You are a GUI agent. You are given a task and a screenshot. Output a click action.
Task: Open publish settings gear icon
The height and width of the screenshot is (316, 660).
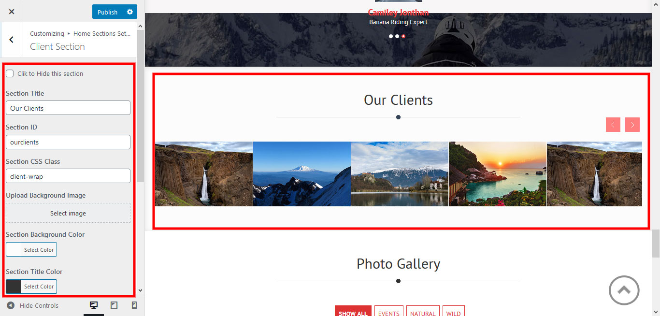(x=129, y=12)
